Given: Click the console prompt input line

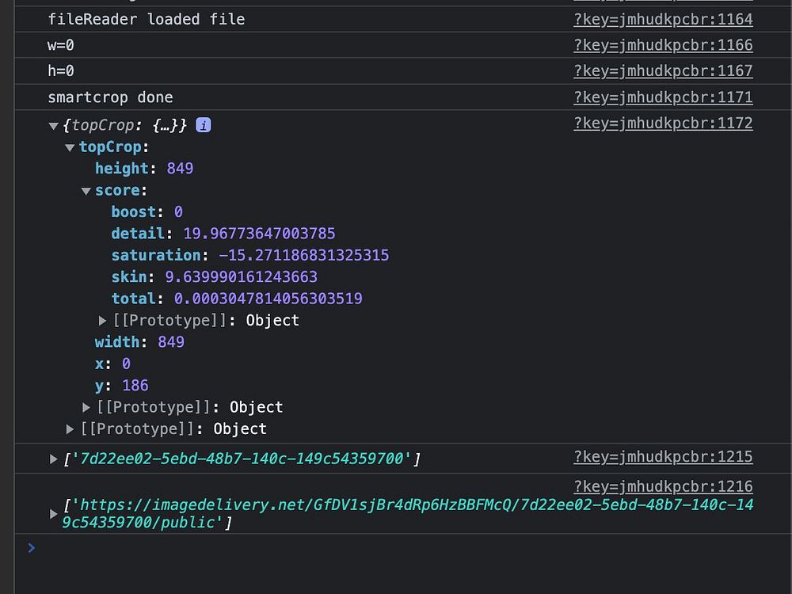Looking at the screenshot, I should (404, 548).
